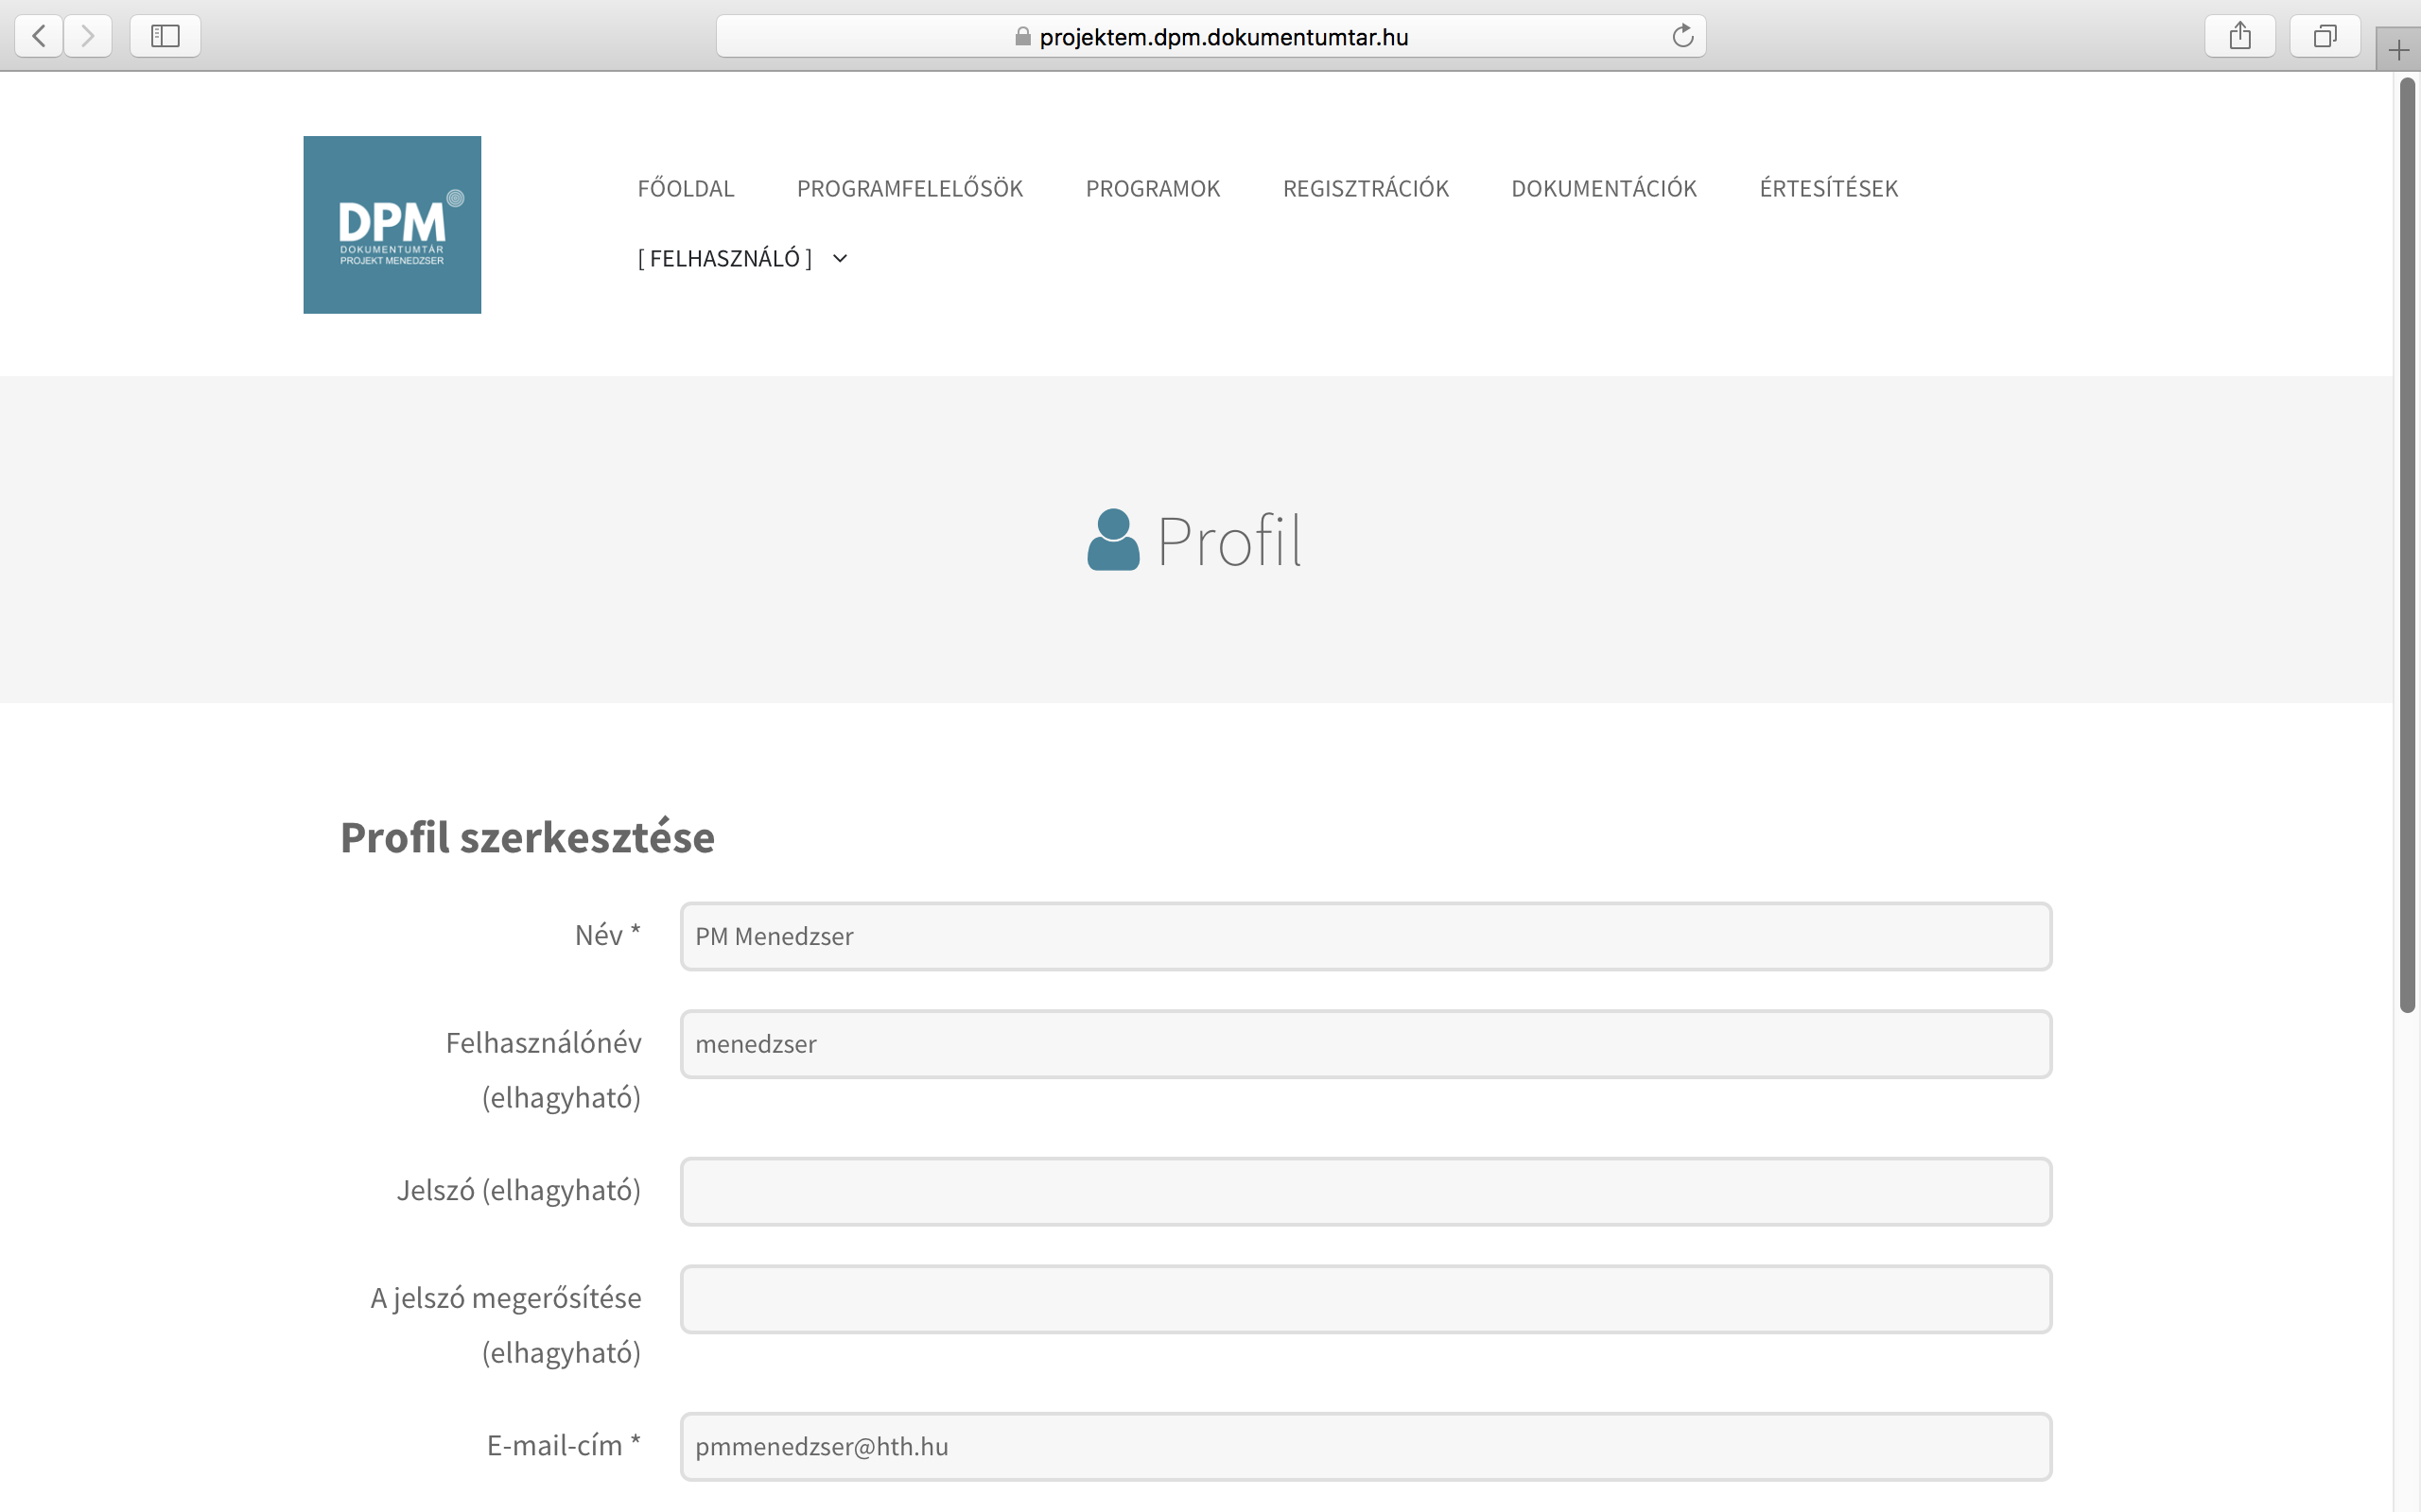Viewport: 2421px width, 1512px height.
Task: Click the browser Back arrow
Action: pyautogui.click(x=39, y=37)
